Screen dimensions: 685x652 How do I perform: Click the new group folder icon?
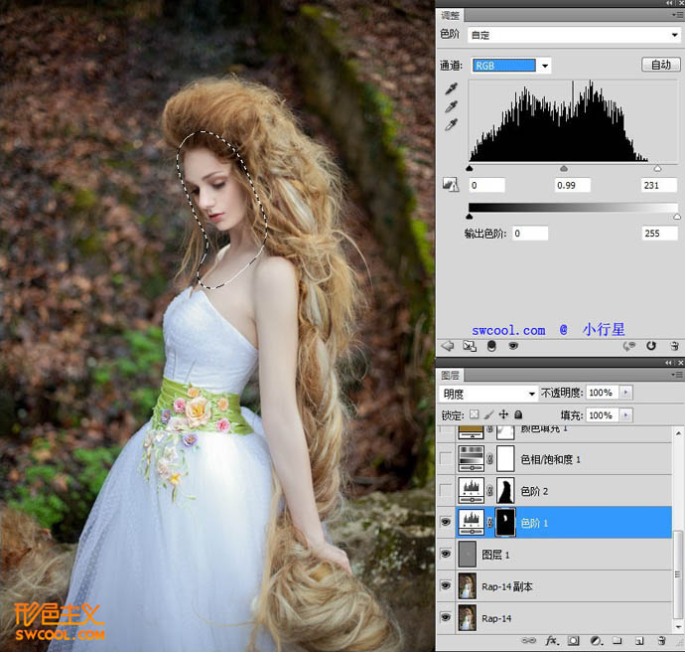pyautogui.click(x=616, y=641)
